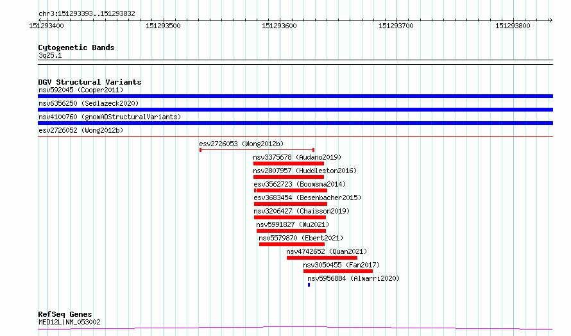Select the nsv3375678 red variant bar
The image size is (571, 336).
289,164
